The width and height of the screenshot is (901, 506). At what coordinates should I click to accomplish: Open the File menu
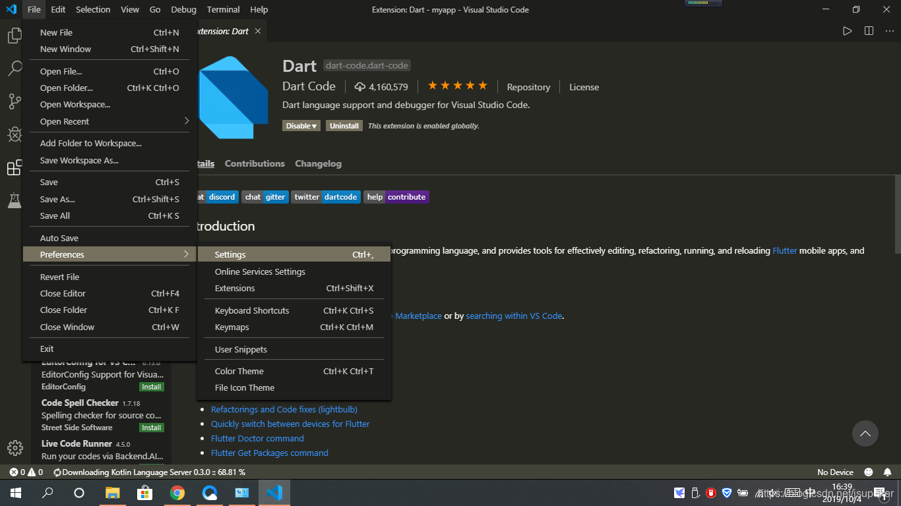(34, 9)
